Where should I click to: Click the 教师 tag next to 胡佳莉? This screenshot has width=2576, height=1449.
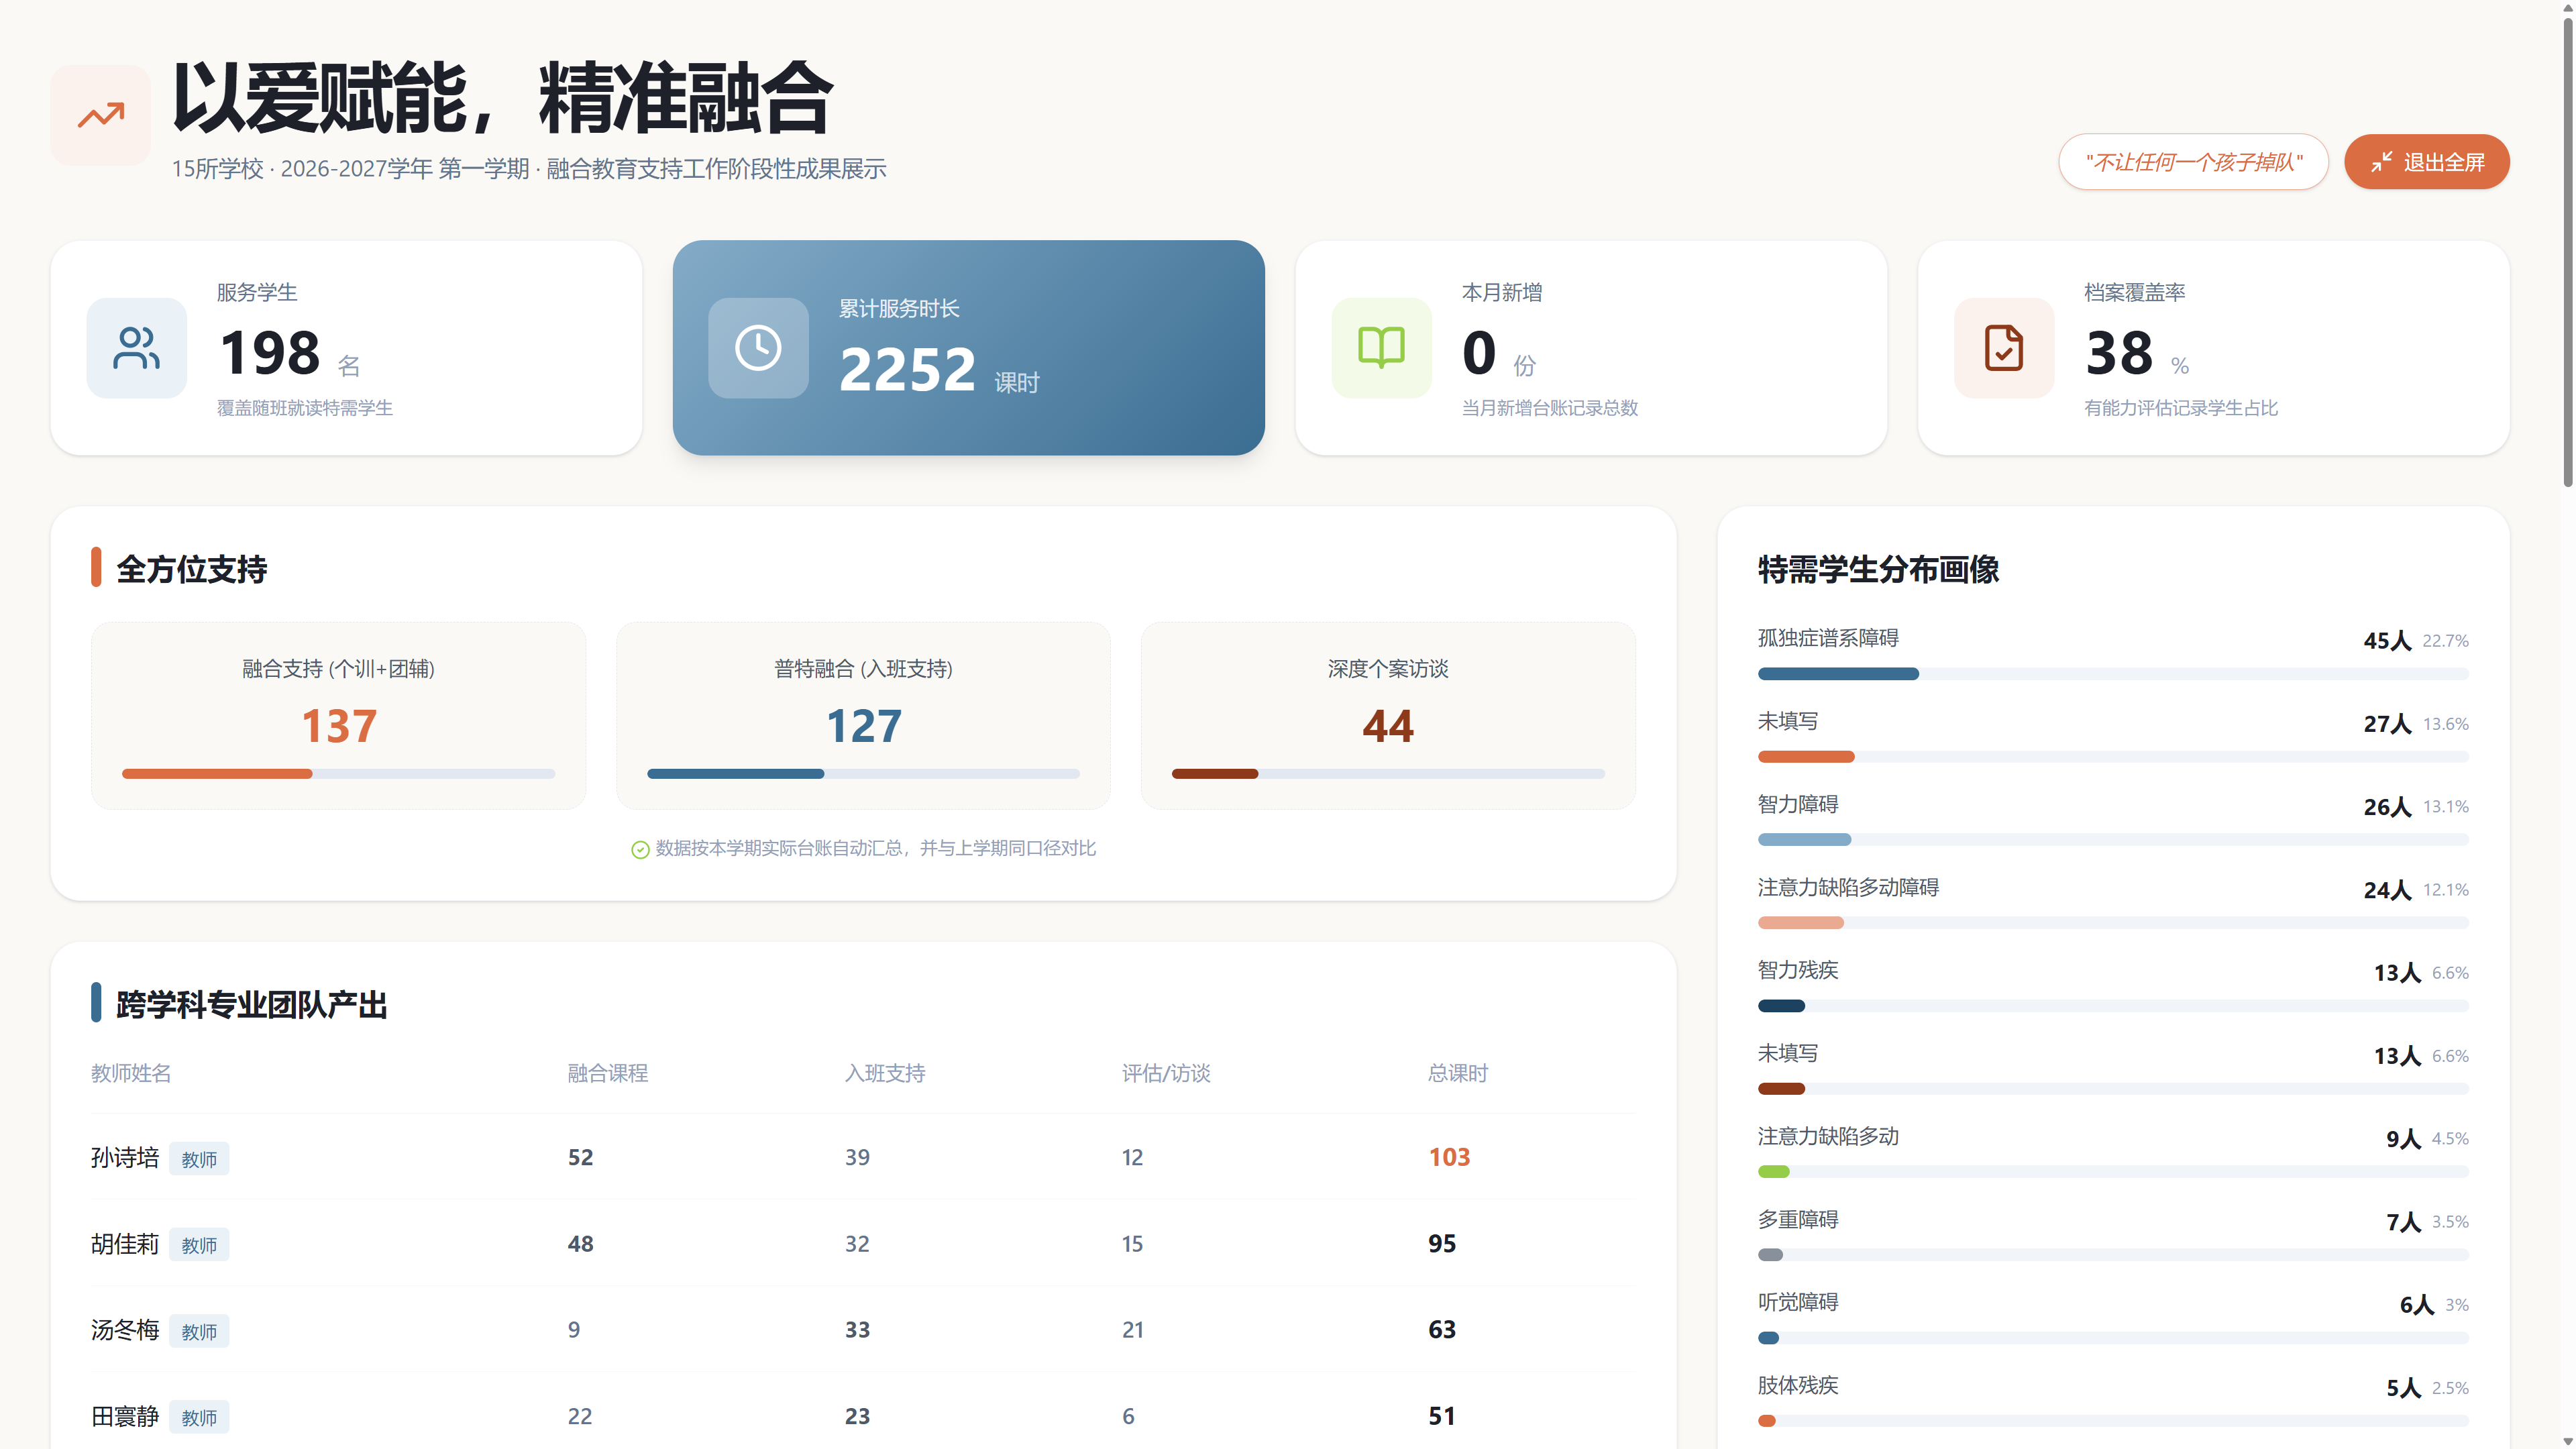[x=199, y=1245]
